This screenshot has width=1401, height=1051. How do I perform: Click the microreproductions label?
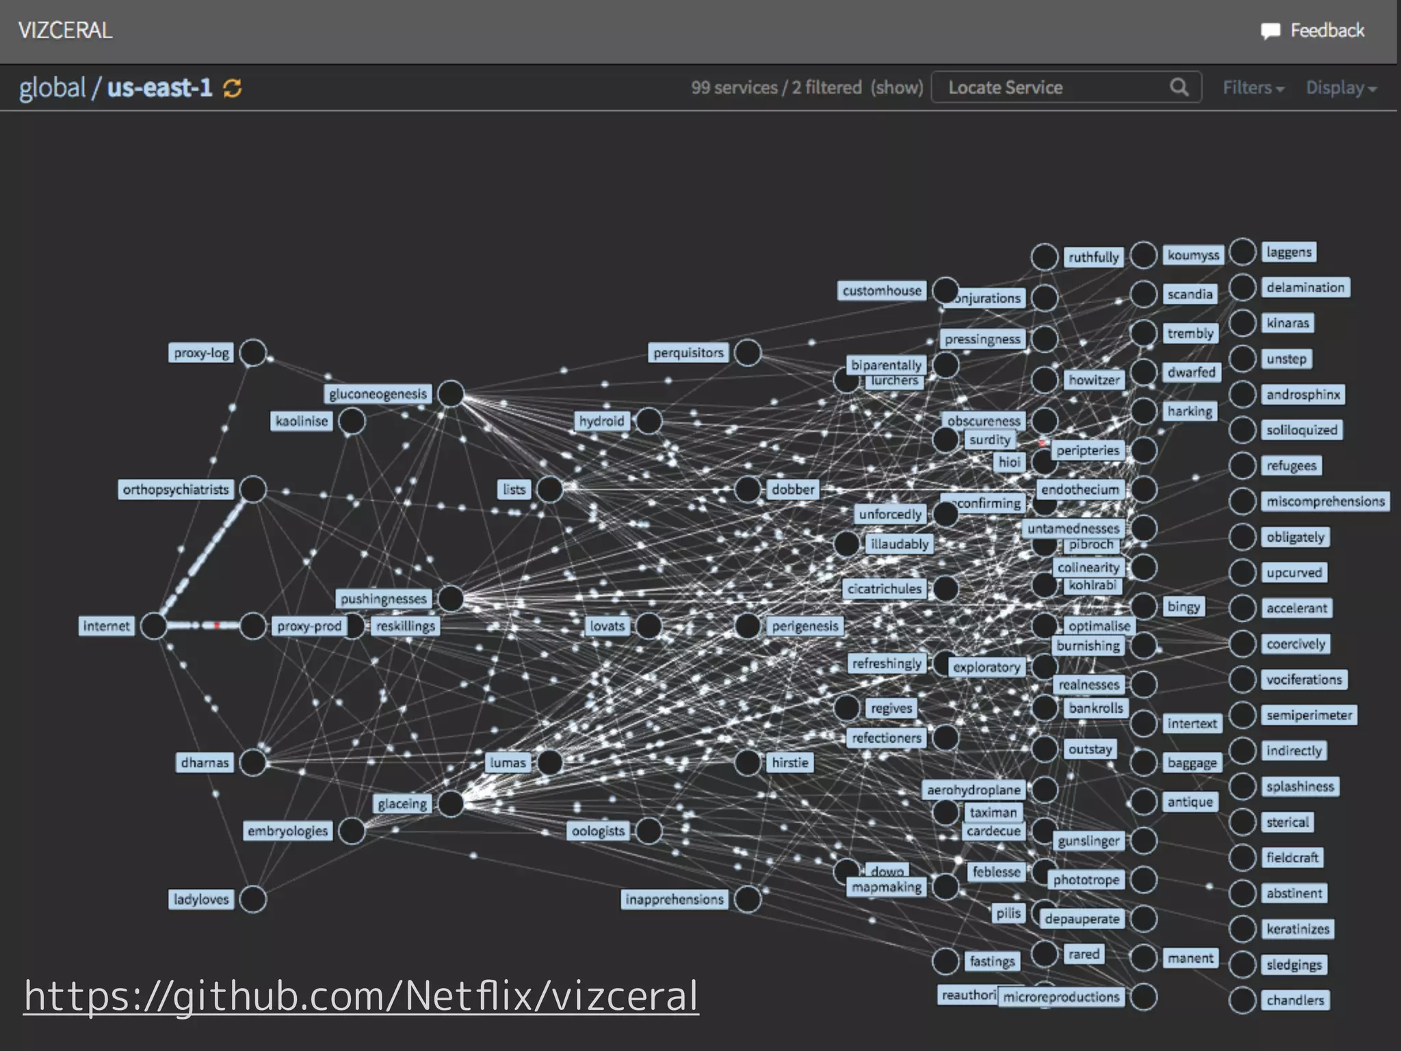[x=1061, y=997]
